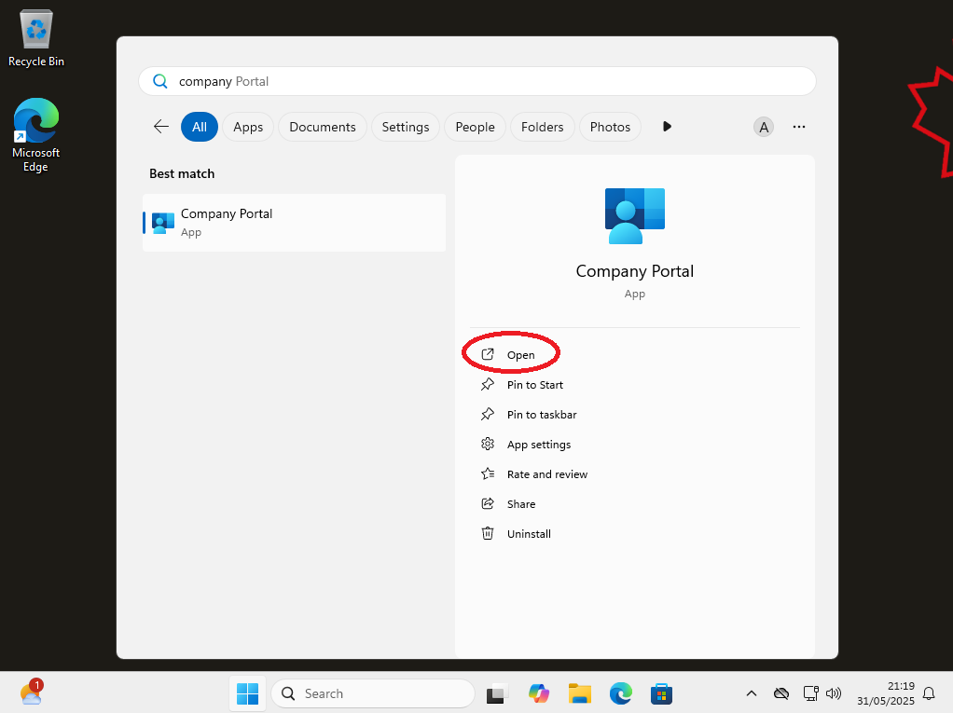The width and height of the screenshot is (953, 713).
Task: Open the Windows Start menu
Action: point(247,693)
